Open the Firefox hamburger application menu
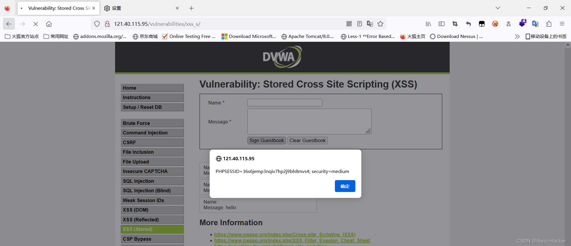This screenshot has width=571, height=246. click(562, 24)
